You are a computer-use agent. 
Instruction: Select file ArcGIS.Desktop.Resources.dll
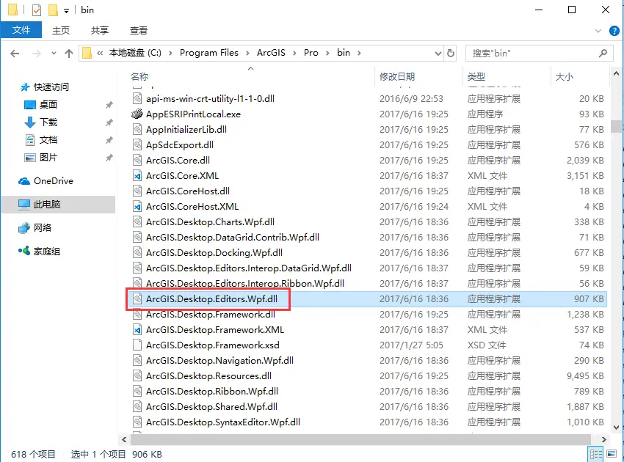208,375
